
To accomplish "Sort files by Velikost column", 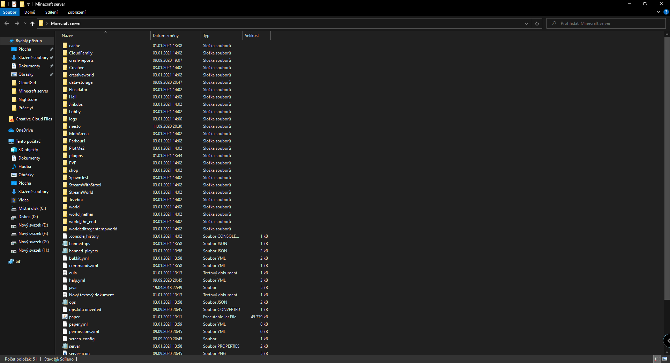I will pyautogui.click(x=252, y=36).
